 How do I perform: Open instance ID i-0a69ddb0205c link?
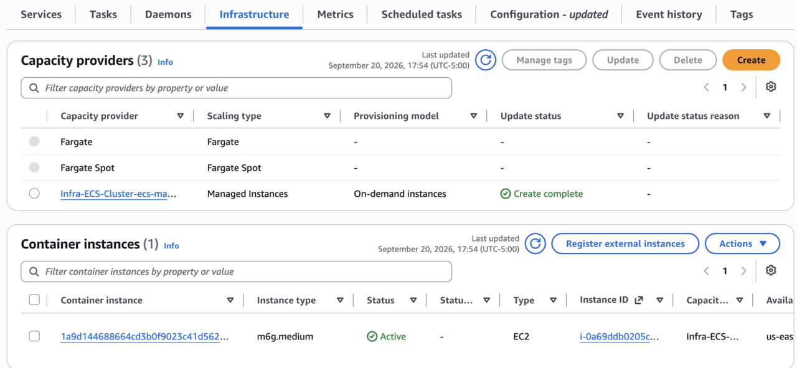(x=619, y=336)
